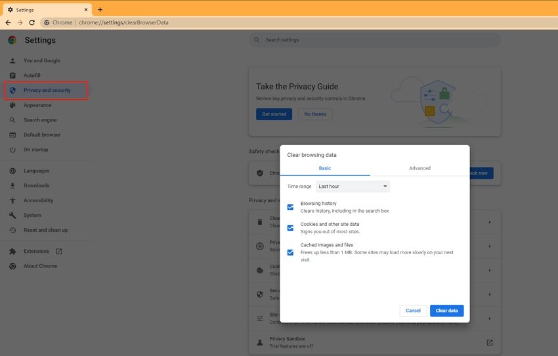Click the Appearance palette icon
The width and height of the screenshot is (558, 356).
tap(12, 105)
